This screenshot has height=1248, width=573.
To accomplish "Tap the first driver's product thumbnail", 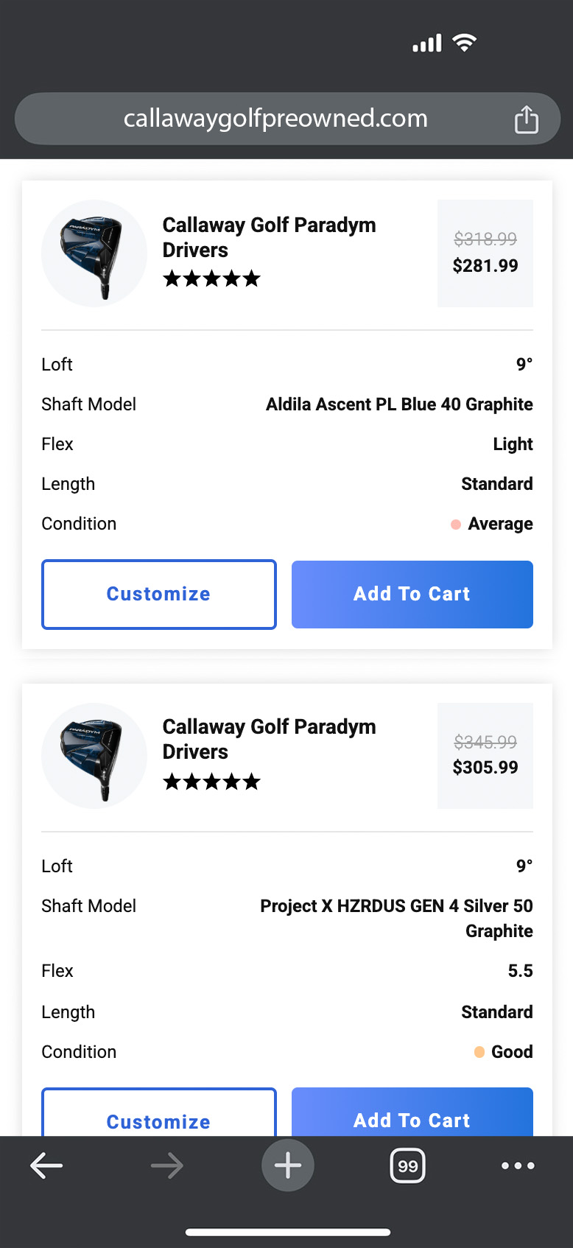I will pos(94,253).
